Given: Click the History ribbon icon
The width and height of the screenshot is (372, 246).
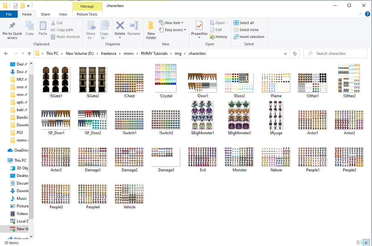Looking at the screenshot, I should point(212,37).
